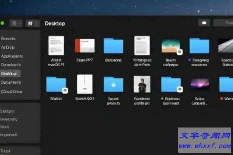Image resolution: width=233 pixels, height=155 pixels.
Task: Open iCloud Drive from the sidebar
Action: click(12, 91)
